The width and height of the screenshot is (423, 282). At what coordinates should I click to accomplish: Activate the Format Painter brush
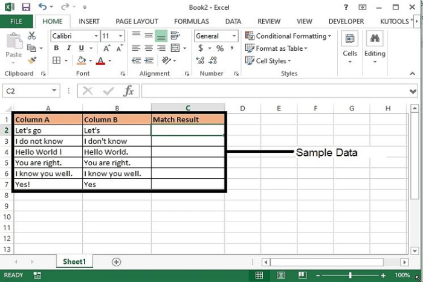point(31,60)
